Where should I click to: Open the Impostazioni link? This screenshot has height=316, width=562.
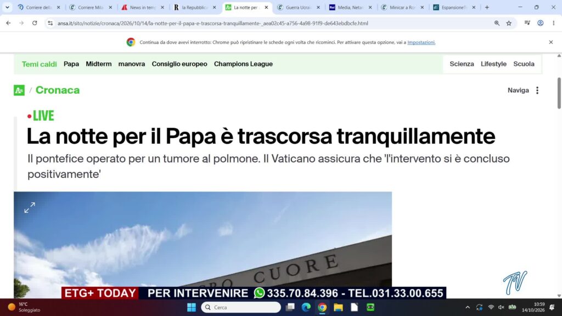pos(421,42)
